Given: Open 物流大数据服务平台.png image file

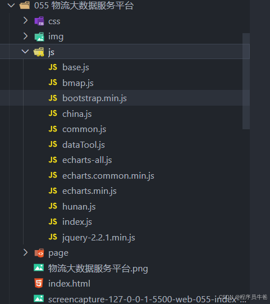Looking at the screenshot, I should click(98, 269).
